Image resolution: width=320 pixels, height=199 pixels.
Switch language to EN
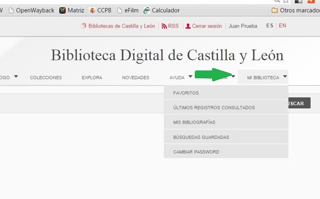[283, 26]
